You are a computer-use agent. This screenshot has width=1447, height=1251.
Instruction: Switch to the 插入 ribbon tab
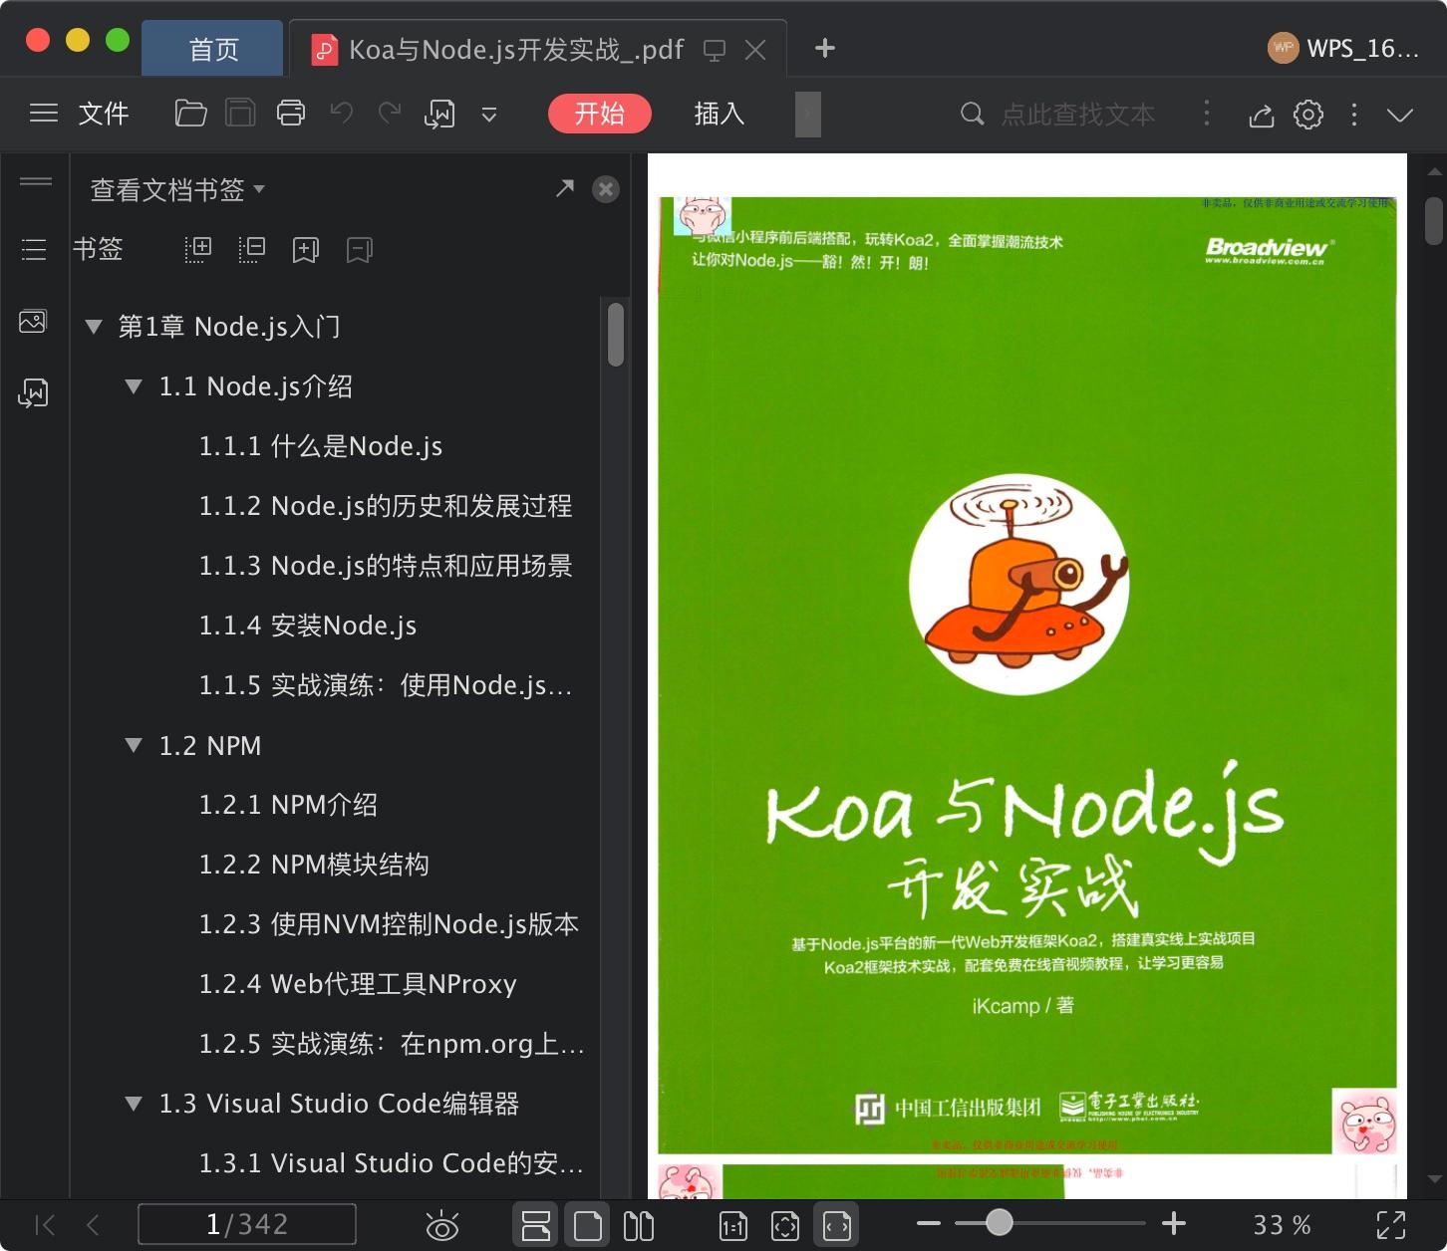click(720, 114)
